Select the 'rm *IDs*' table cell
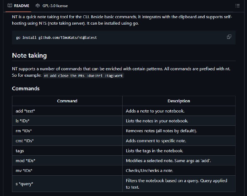Viewport: 247px width, 196px height. point(67,131)
